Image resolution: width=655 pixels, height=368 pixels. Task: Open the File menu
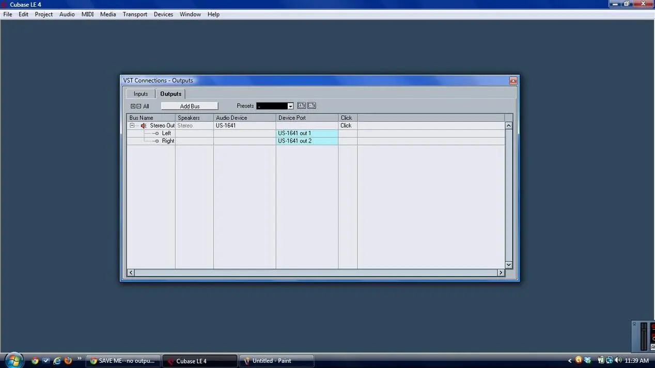point(8,14)
